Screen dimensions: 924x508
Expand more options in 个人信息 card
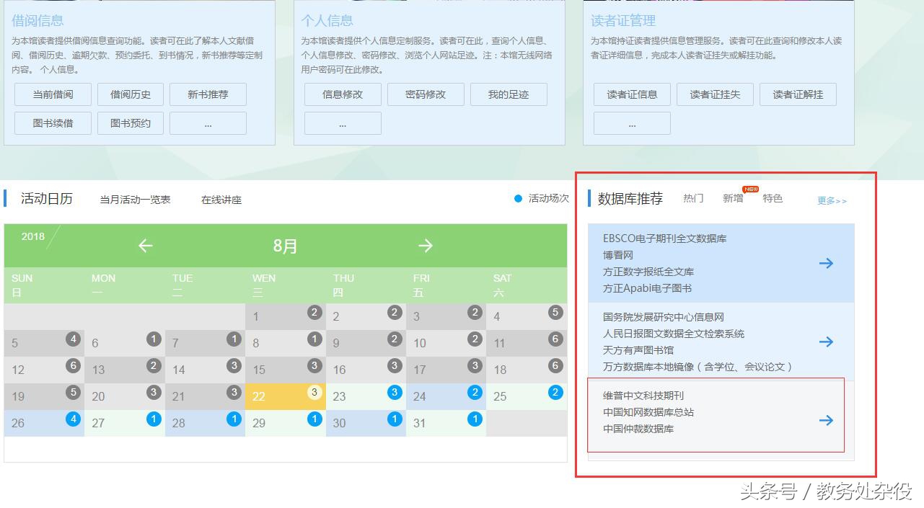click(343, 122)
